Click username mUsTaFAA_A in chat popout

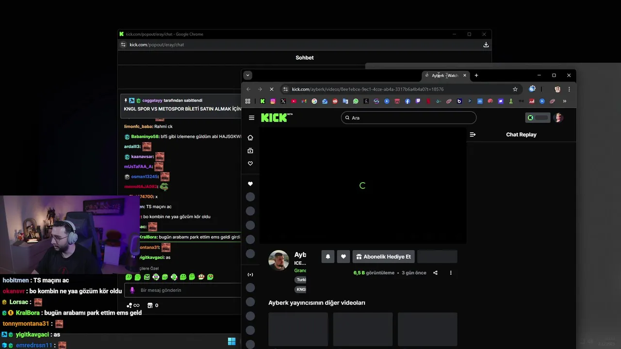click(x=138, y=167)
